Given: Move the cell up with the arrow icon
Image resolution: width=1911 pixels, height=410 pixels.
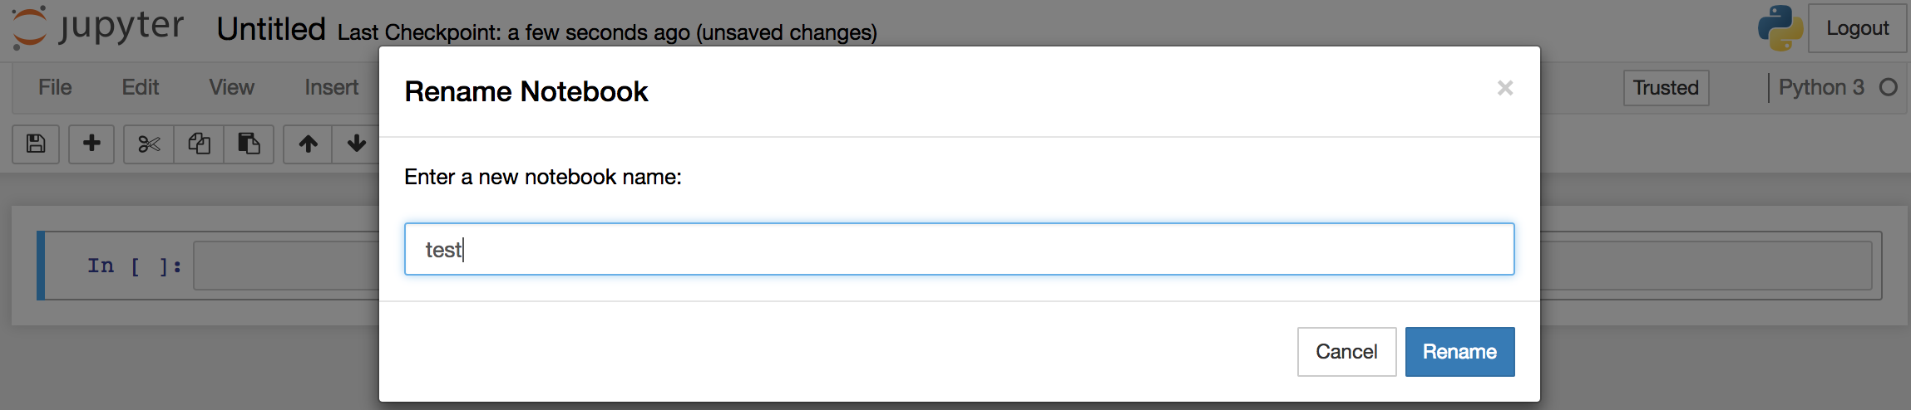Looking at the screenshot, I should pyautogui.click(x=309, y=144).
